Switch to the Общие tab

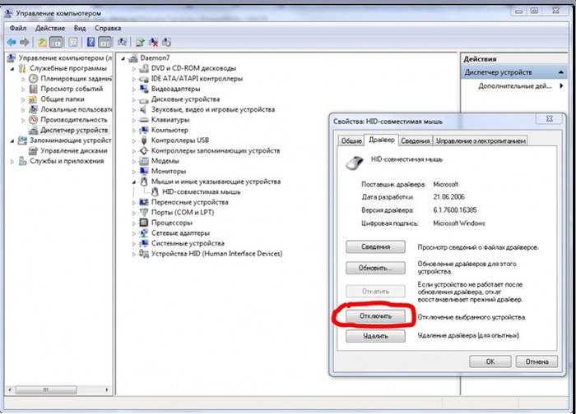coord(351,141)
